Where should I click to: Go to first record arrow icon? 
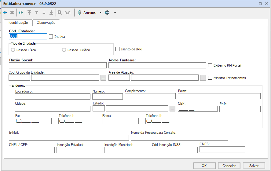tap(29, 13)
